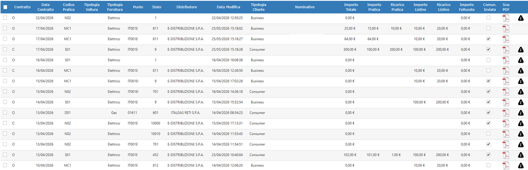Click the Stato column header
The width and height of the screenshot is (528, 170).
(156, 7)
